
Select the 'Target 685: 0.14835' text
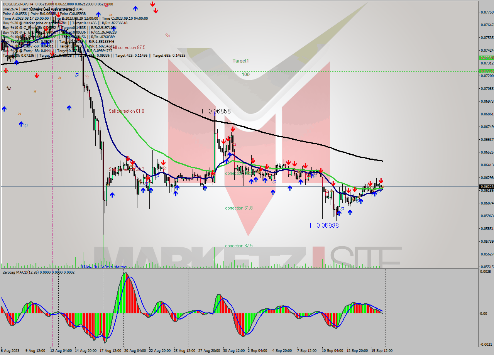tap(169, 55)
